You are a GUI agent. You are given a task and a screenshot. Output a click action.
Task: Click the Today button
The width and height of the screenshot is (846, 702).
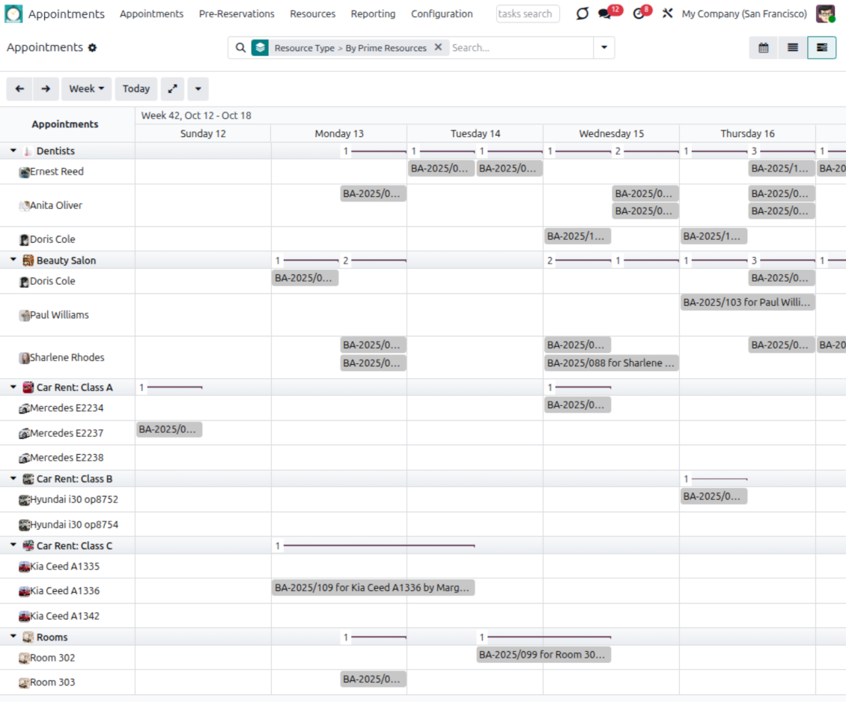tap(136, 89)
